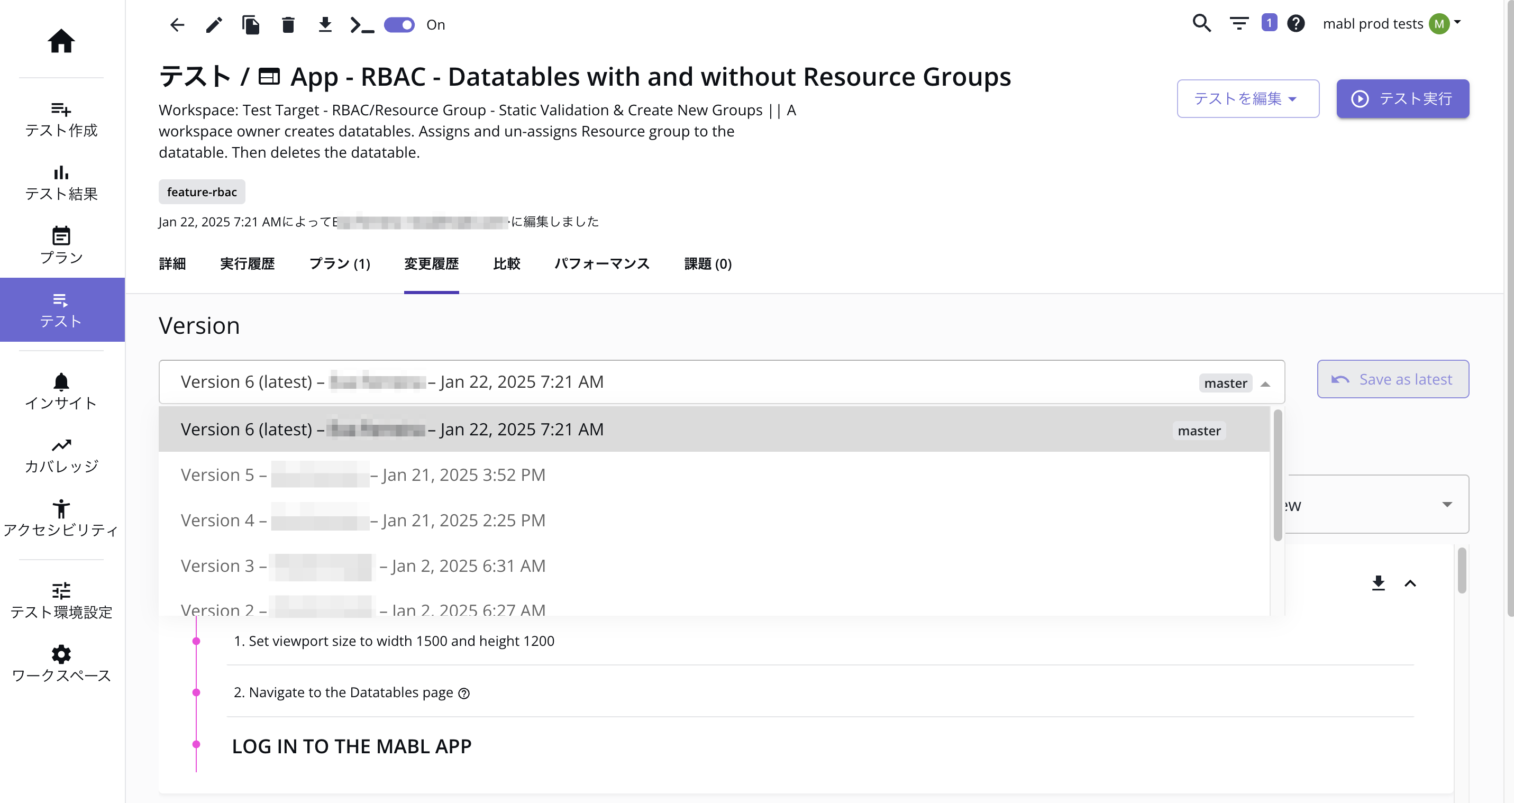
Task: Open the テストを編集 dropdown button
Action: point(1248,98)
